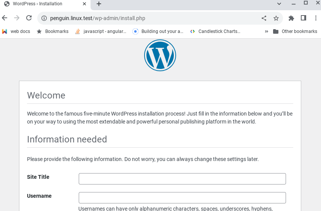Open the tab search dropdown arrow
The width and height of the screenshot is (321, 211).
point(279,4)
